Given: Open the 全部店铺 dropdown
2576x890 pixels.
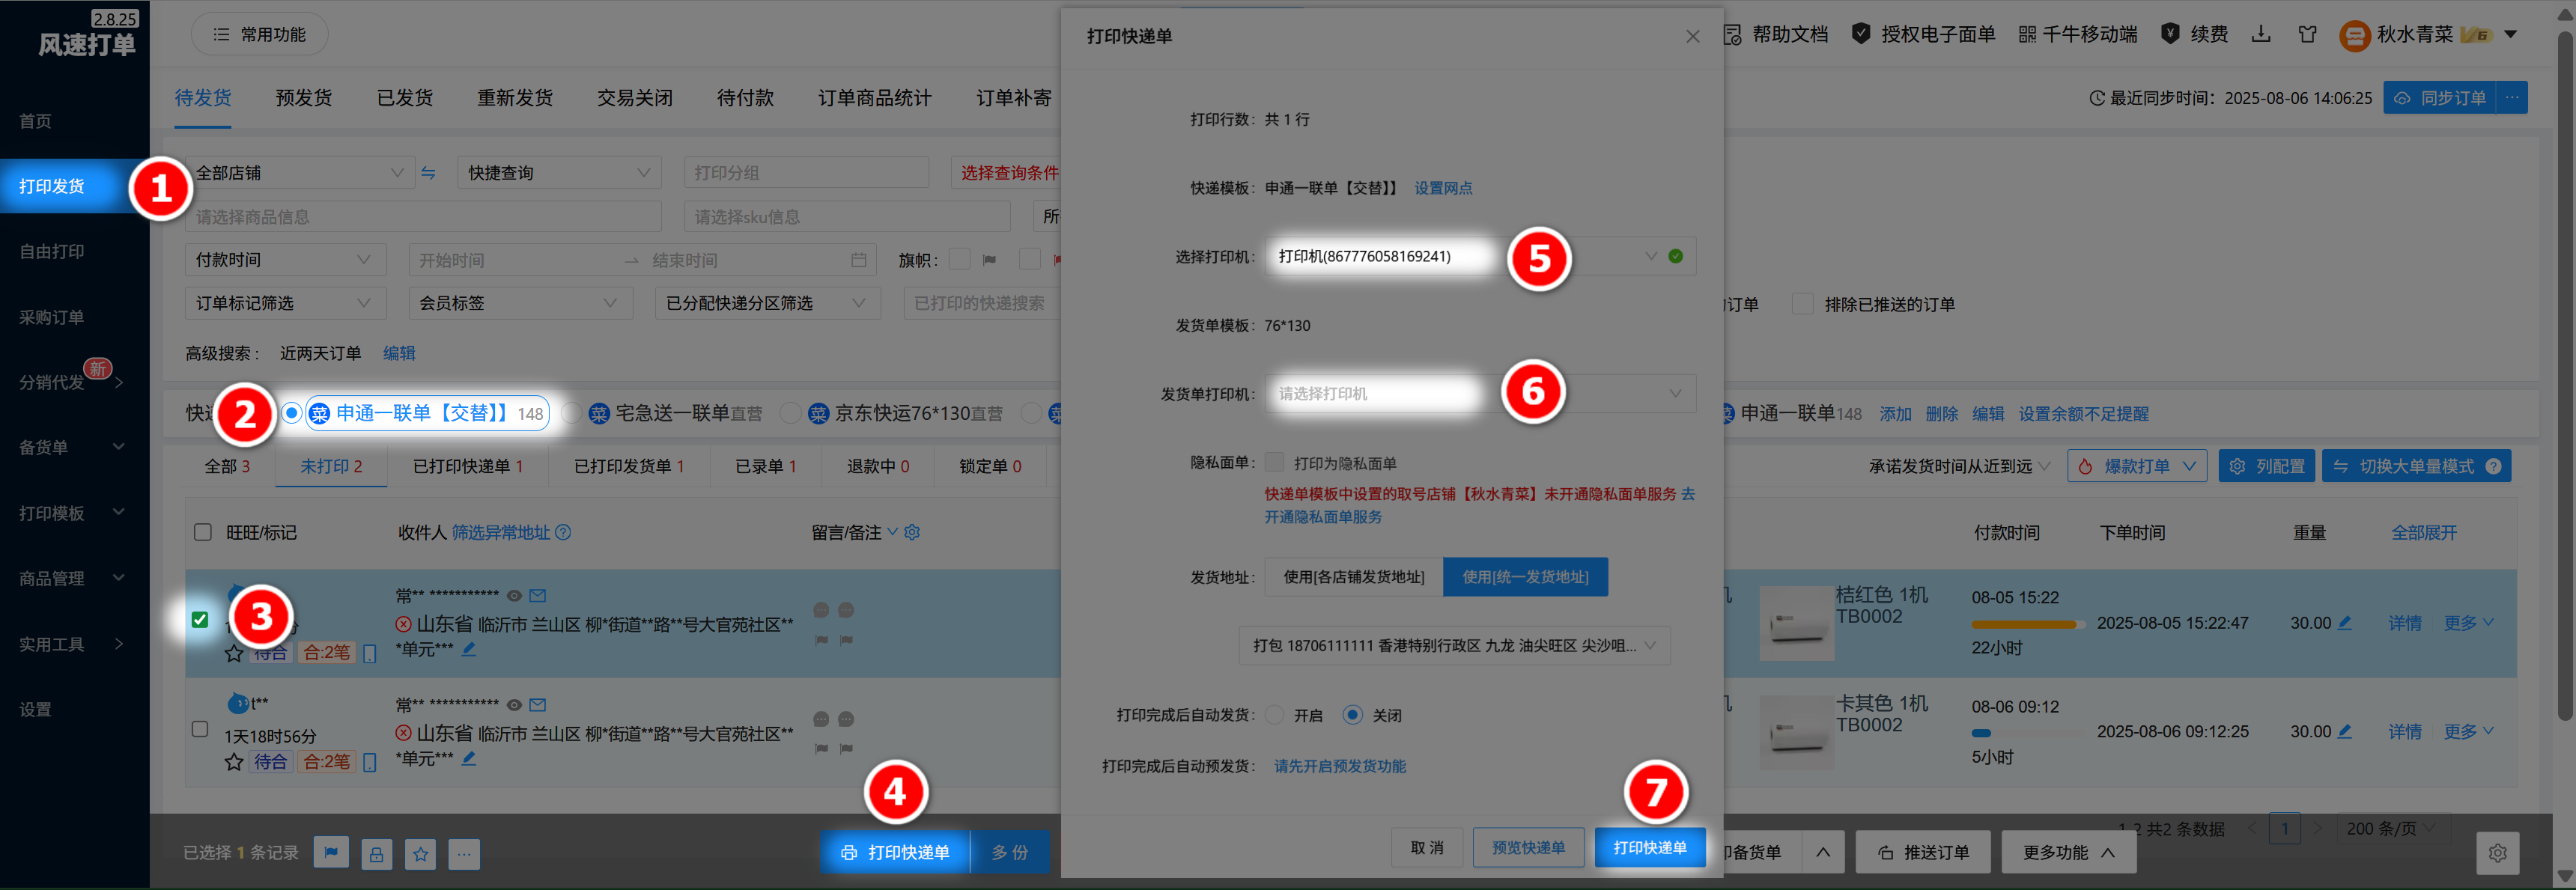Looking at the screenshot, I should (x=299, y=173).
